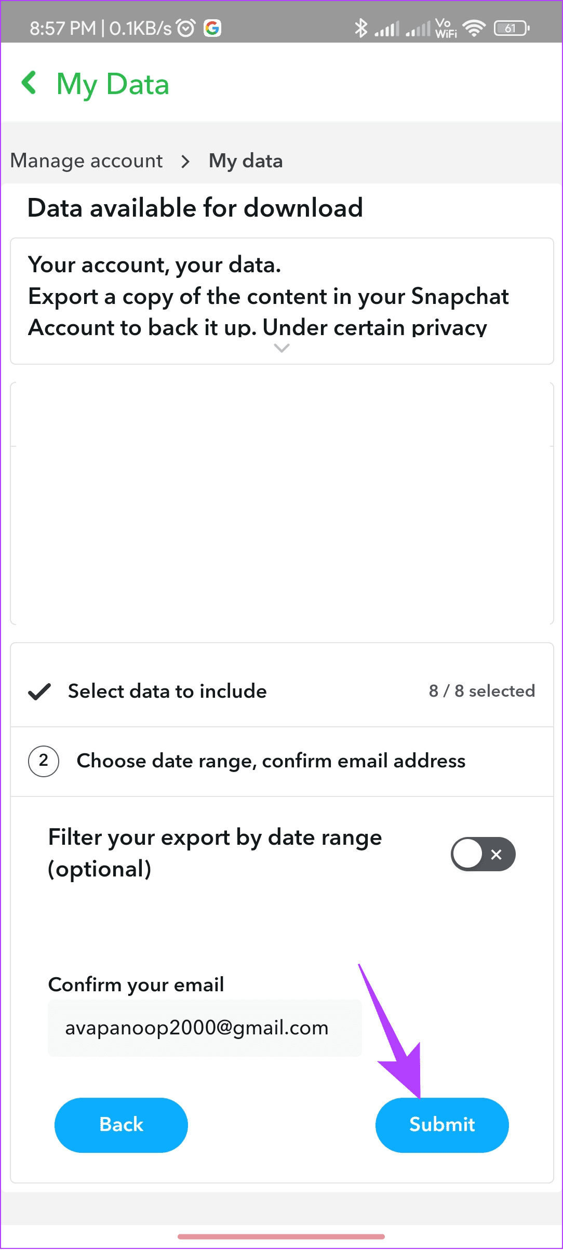The image size is (563, 1250).
Task: Click the breadcrumb separator chevron
Action: click(185, 162)
